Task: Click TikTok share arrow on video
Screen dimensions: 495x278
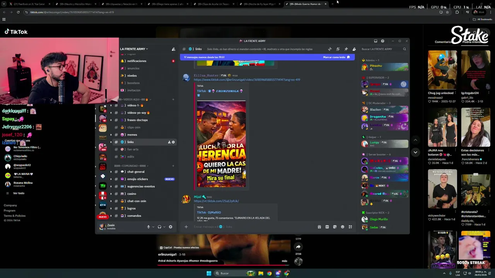Action: (x=298, y=247)
